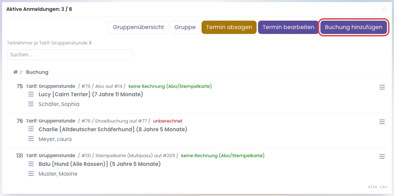Open booking #131 row action menu
This screenshot has height=196, width=394.
(x=382, y=156)
